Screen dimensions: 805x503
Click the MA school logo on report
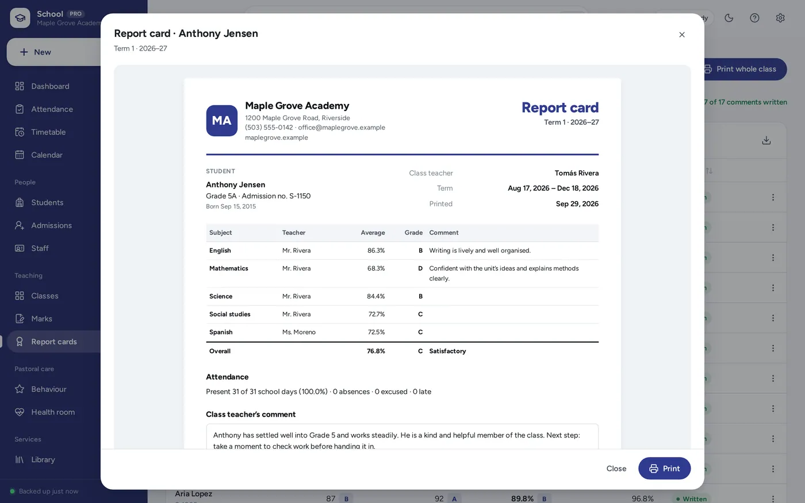point(222,121)
